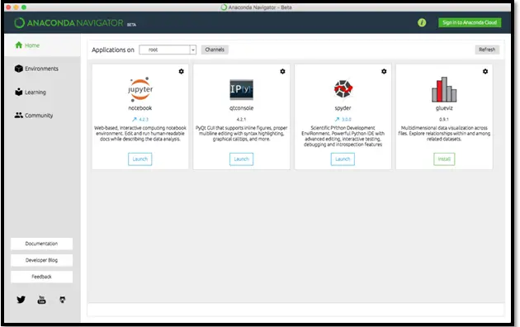The width and height of the screenshot is (520, 327).
Task: Expand the root environment dropdown
Action: (x=168, y=50)
